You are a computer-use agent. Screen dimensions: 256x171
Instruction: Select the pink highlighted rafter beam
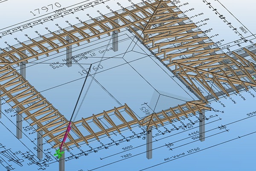[66, 134]
